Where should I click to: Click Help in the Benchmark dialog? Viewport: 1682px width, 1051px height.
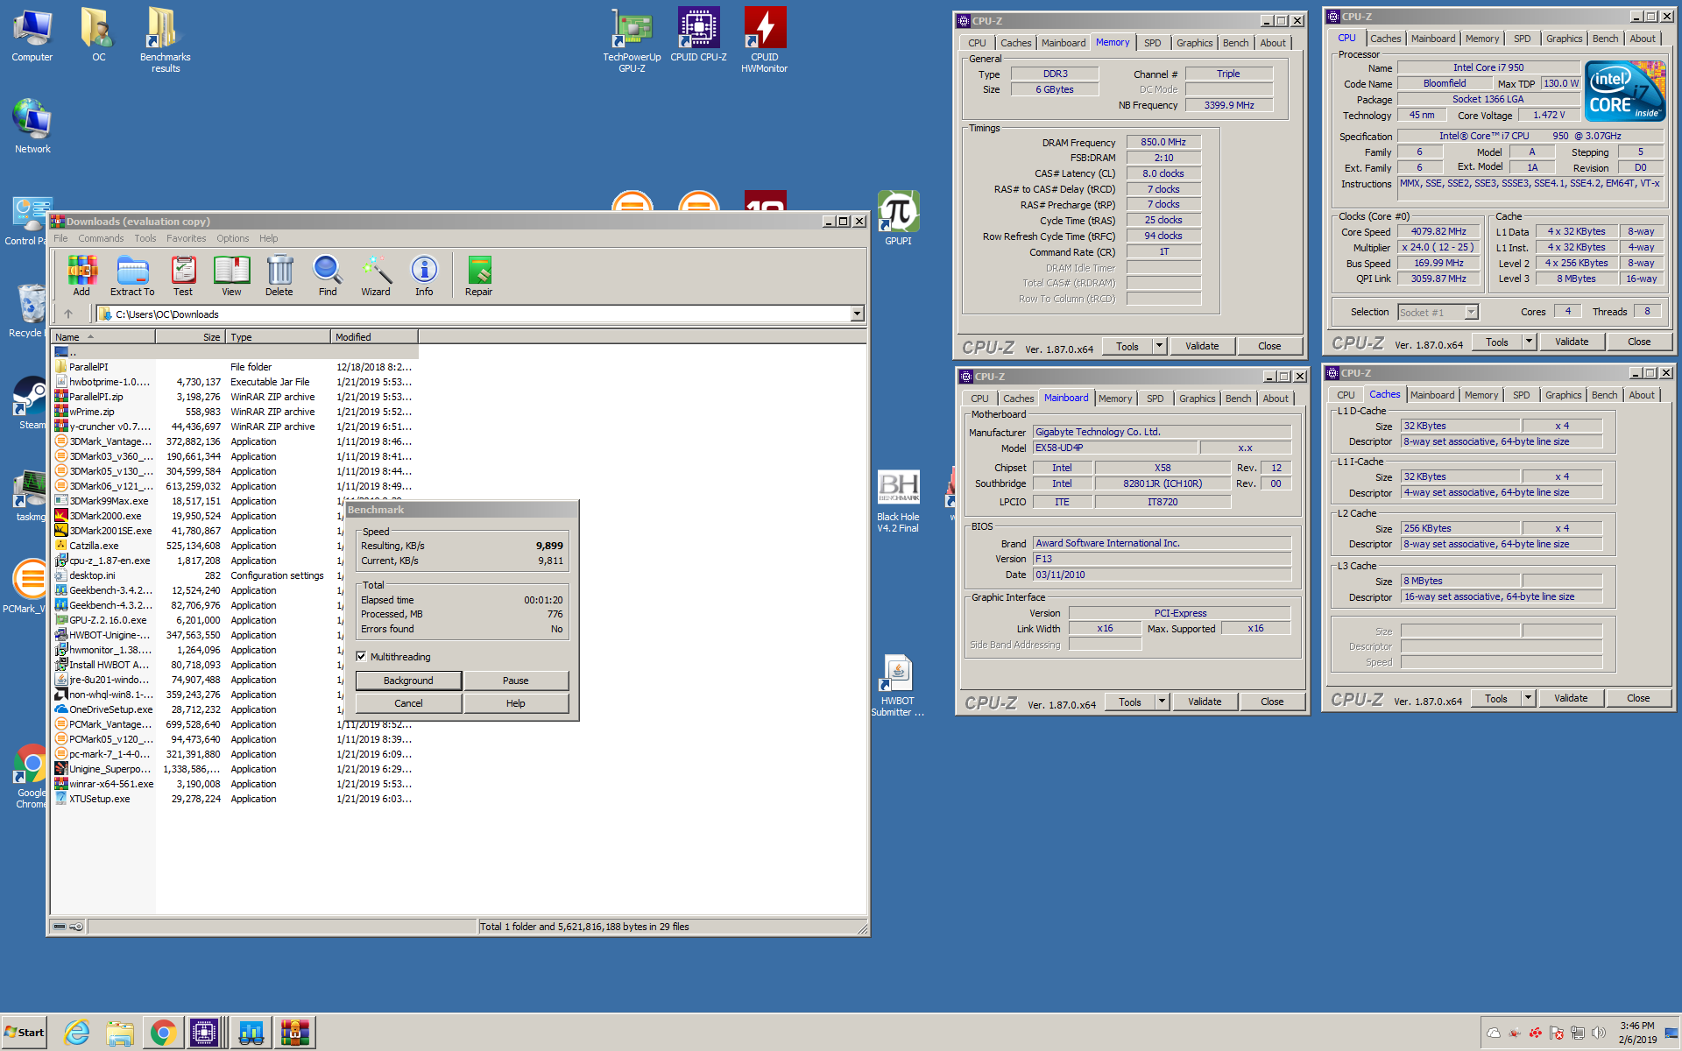516,703
